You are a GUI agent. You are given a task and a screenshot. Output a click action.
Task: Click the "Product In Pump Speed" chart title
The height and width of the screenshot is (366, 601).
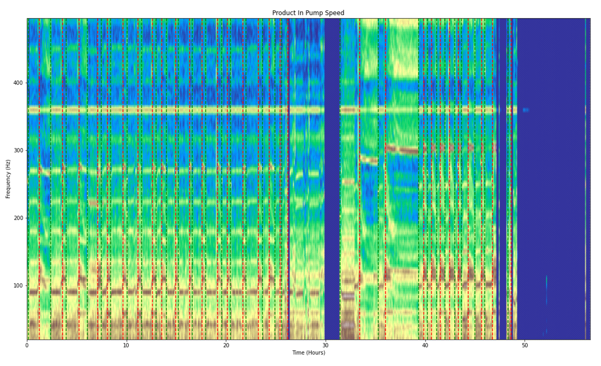coord(308,13)
